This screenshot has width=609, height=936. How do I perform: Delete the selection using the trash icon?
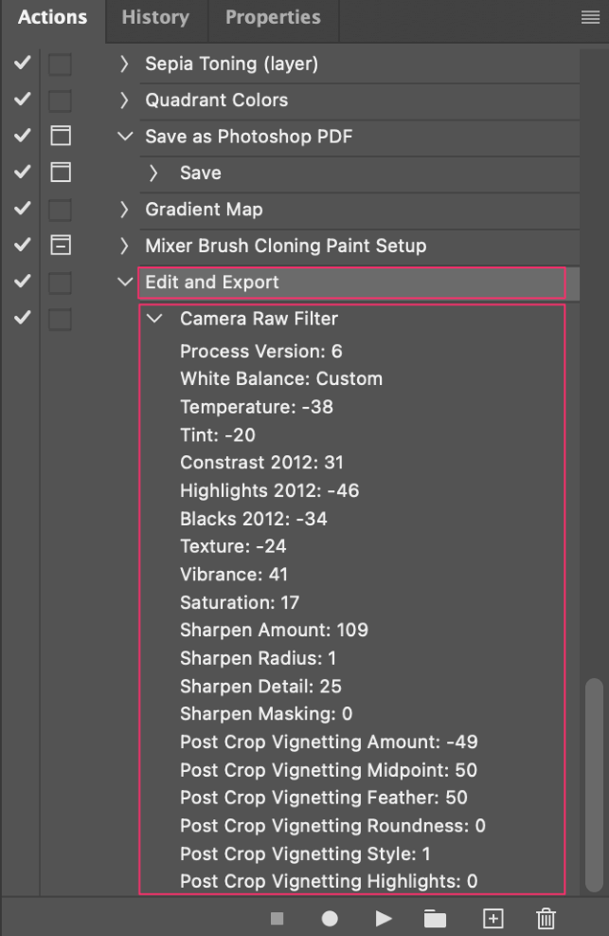(x=546, y=918)
